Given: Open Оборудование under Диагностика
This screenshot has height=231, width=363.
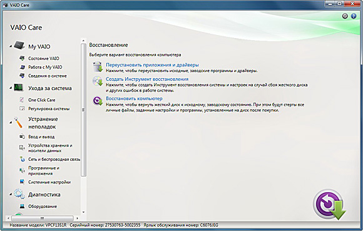Looking at the screenshot, I should tap(43, 206).
